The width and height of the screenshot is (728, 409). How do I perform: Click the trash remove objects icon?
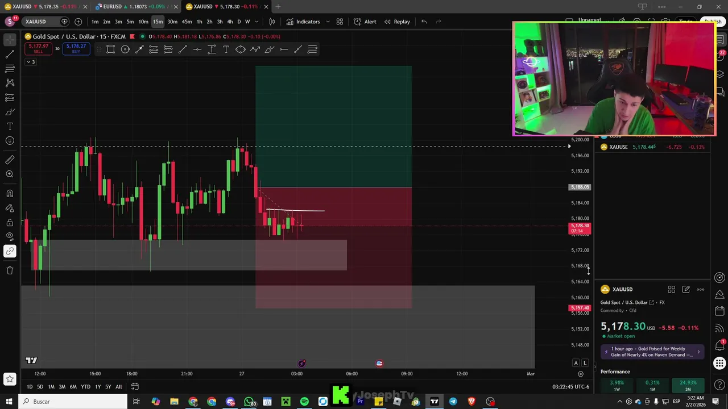(10, 270)
